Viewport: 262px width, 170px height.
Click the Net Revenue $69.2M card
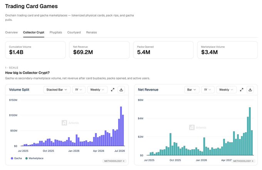point(99,50)
